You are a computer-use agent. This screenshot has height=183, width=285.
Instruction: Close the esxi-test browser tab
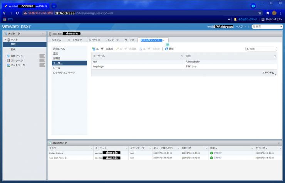[x=46, y=6]
